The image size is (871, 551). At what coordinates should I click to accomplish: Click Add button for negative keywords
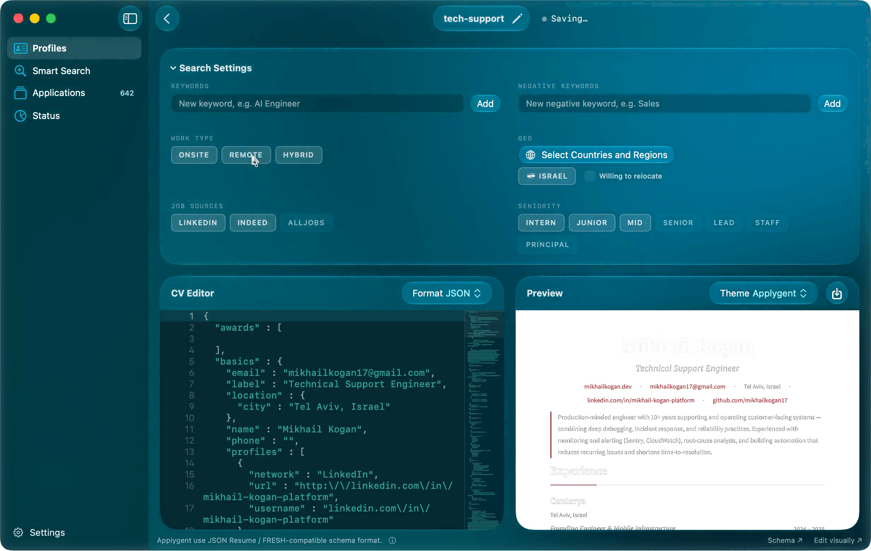pyautogui.click(x=832, y=104)
